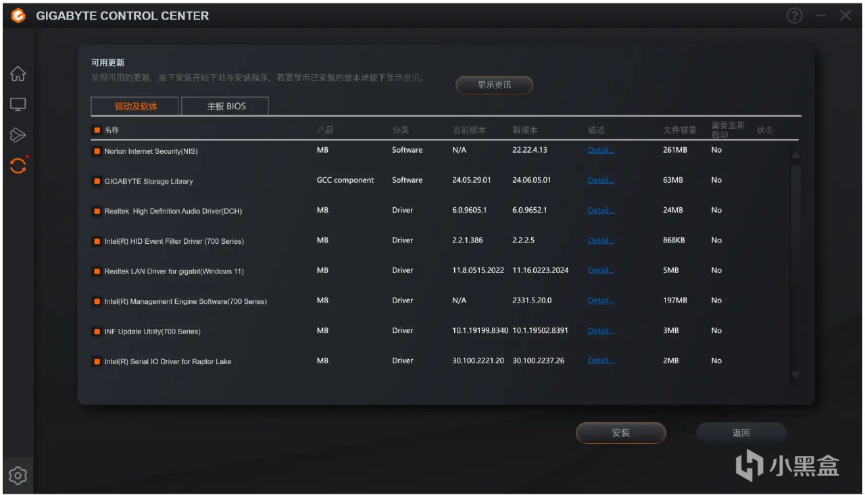Click the 产品 column header

coord(325,130)
